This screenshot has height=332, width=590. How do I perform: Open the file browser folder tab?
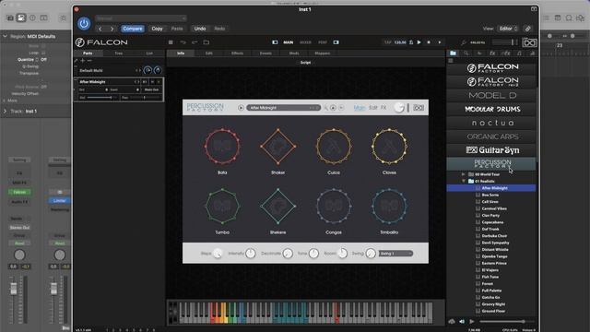(453, 53)
